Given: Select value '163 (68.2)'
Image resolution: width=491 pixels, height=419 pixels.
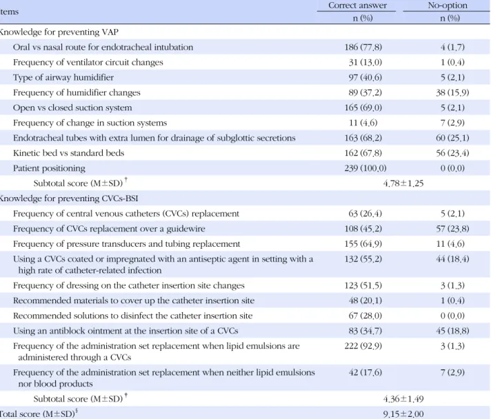Looking at the screenshot, I should point(363,138).
